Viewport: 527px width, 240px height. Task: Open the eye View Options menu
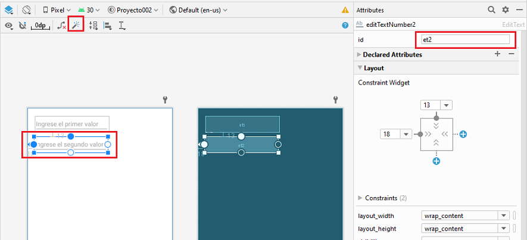(x=9, y=26)
